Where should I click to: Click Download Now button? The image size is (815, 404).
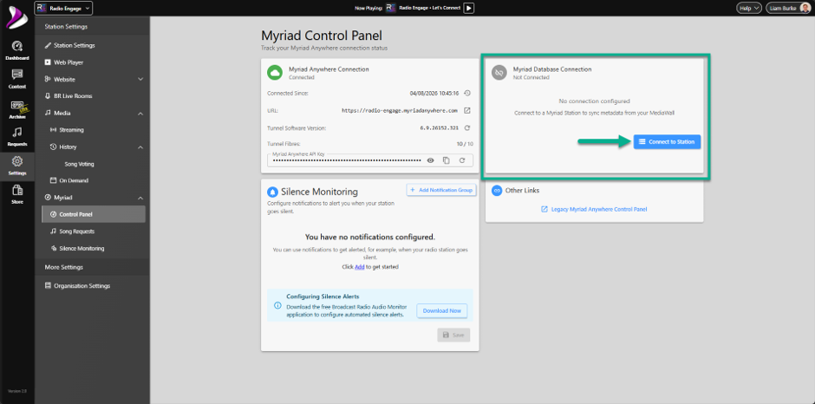(x=442, y=311)
